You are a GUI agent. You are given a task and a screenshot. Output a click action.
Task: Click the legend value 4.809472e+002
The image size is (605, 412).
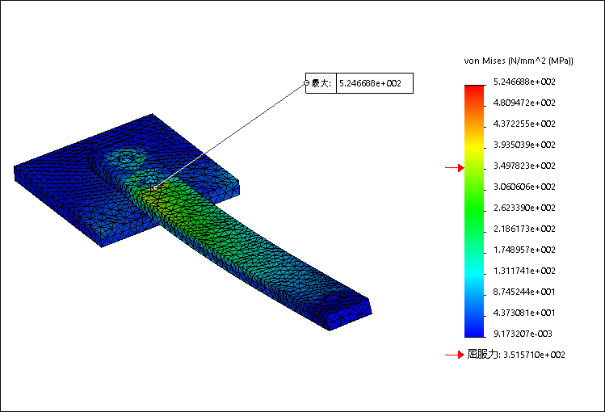click(524, 103)
